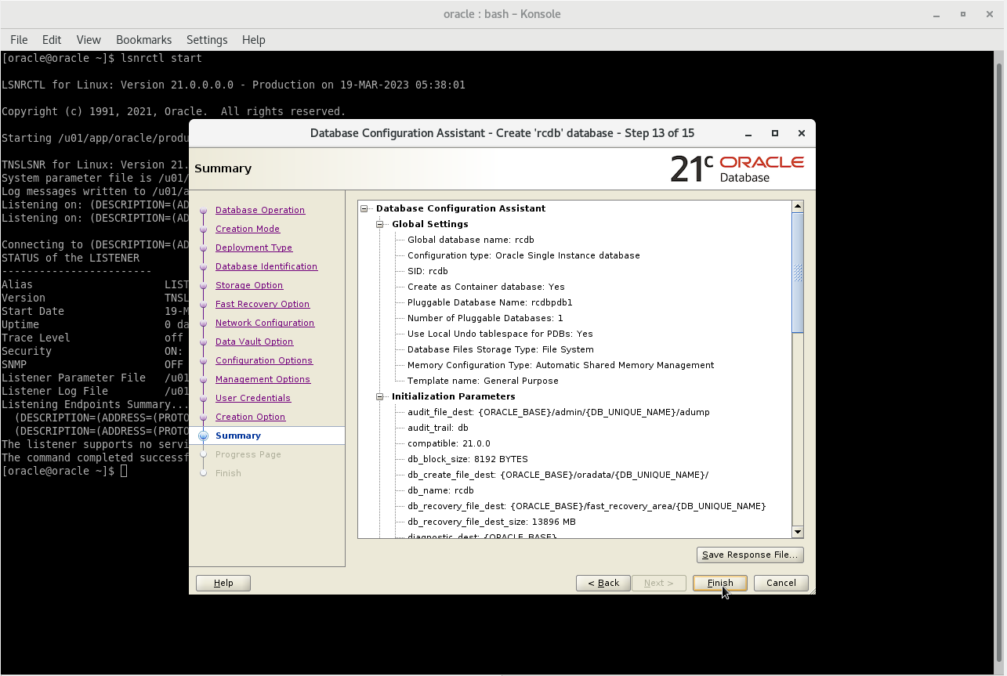This screenshot has height=676, width=1007.
Task: Open the Database Identification step
Action: click(x=266, y=266)
